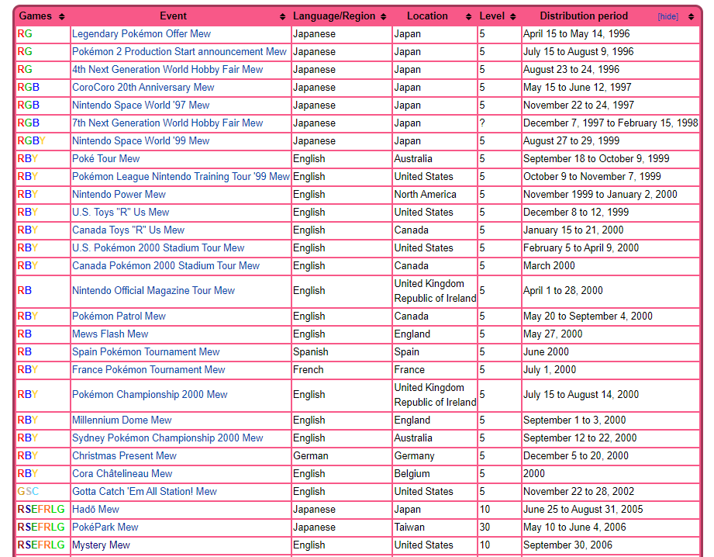Click the Distribution period sort arrows
Image resolution: width=714 pixels, height=557 pixels.
(692, 17)
